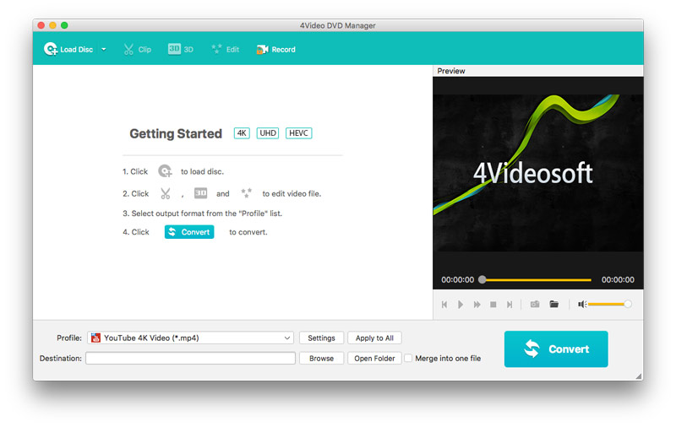Click the Stop playback button

pyautogui.click(x=493, y=304)
